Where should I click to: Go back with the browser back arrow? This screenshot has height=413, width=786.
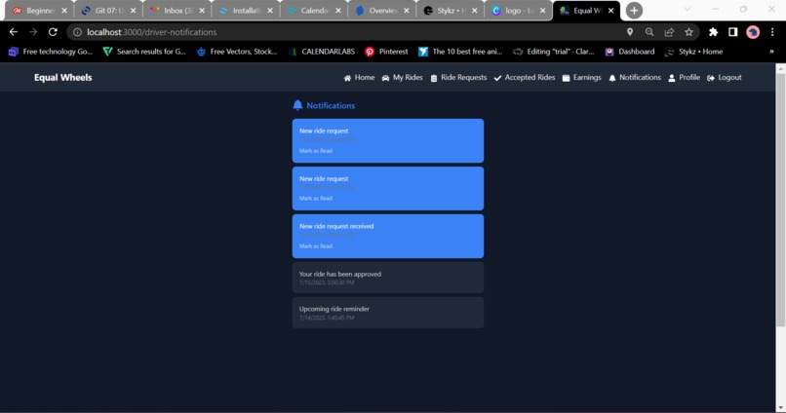point(14,32)
